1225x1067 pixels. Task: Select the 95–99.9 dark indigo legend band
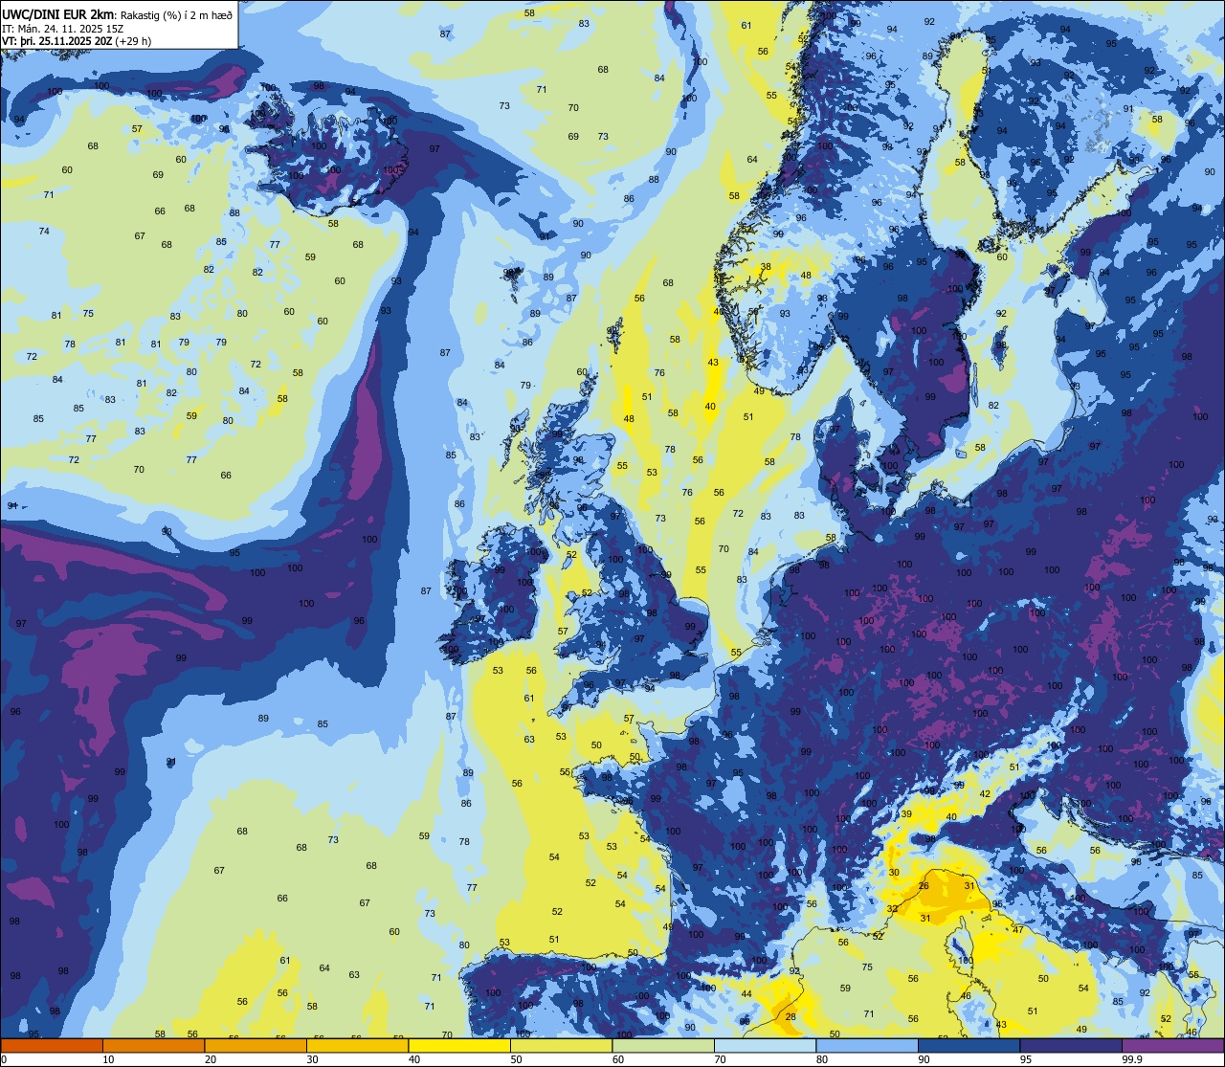click(1071, 1046)
